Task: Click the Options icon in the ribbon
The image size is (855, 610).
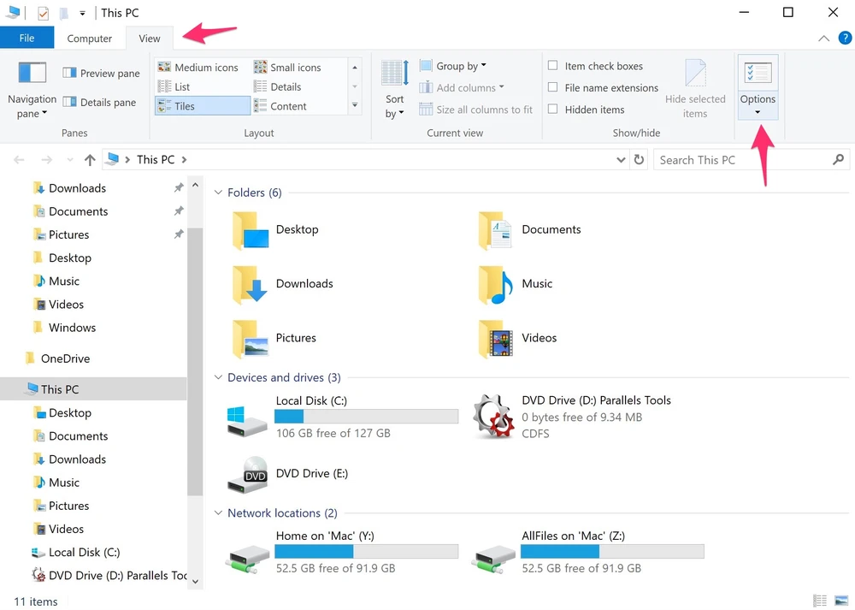Action: coord(758,74)
